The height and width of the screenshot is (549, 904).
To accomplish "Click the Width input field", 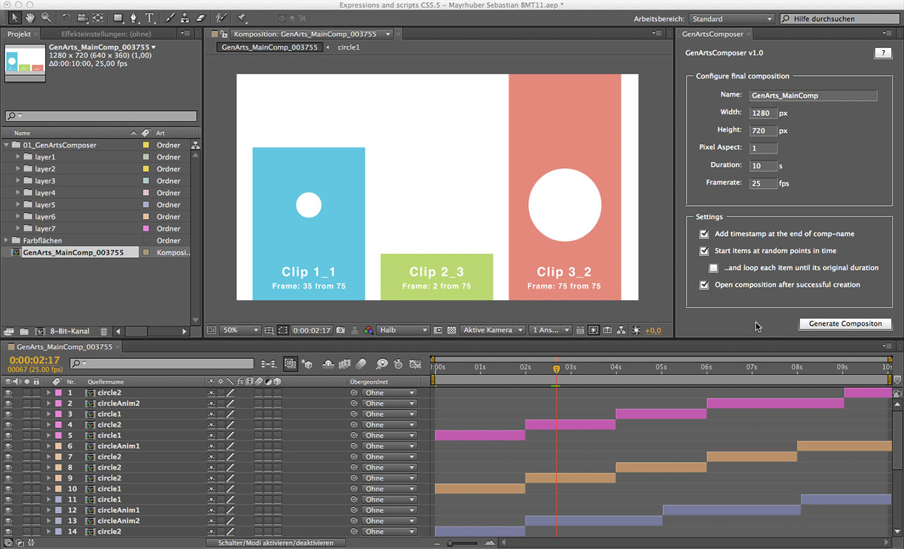I will pyautogui.click(x=763, y=112).
